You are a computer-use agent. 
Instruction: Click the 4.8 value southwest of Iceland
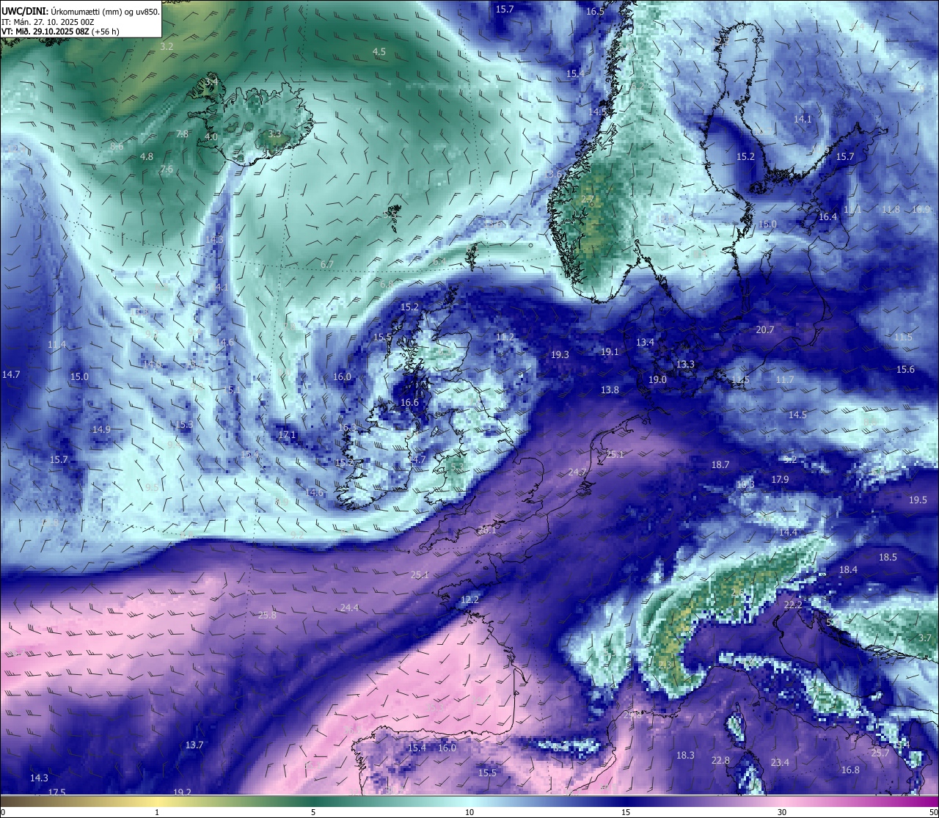tap(147, 157)
